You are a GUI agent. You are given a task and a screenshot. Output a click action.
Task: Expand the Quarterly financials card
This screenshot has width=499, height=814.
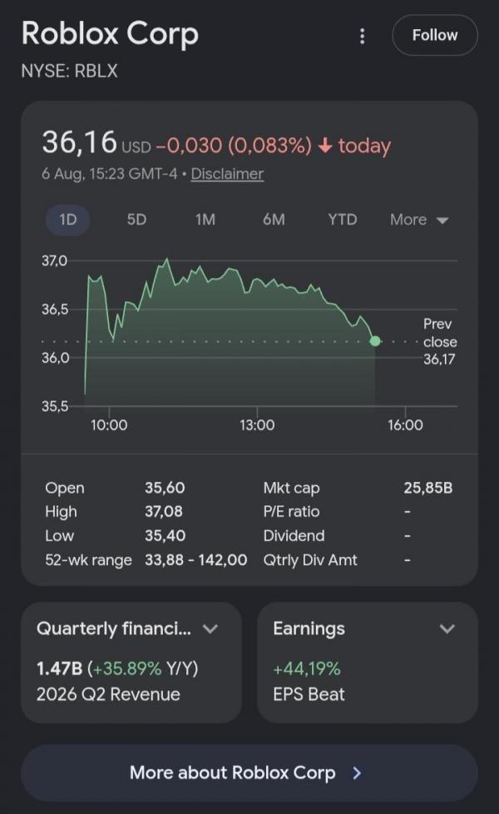(x=210, y=629)
